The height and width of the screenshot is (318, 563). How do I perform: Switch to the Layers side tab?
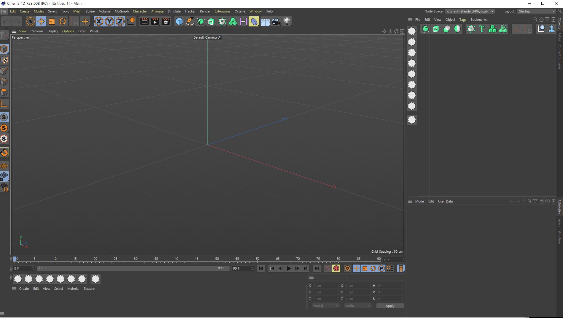[559, 222]
